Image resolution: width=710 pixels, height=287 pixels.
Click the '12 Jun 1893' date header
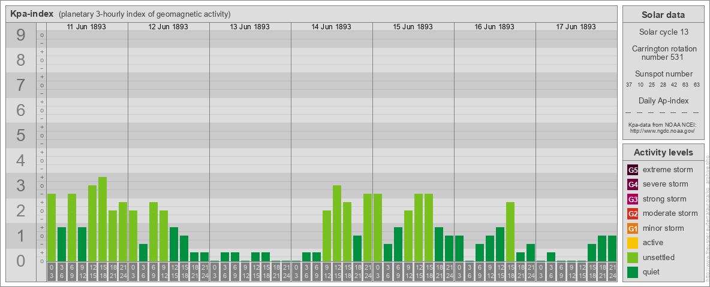[x=168, y=27]
